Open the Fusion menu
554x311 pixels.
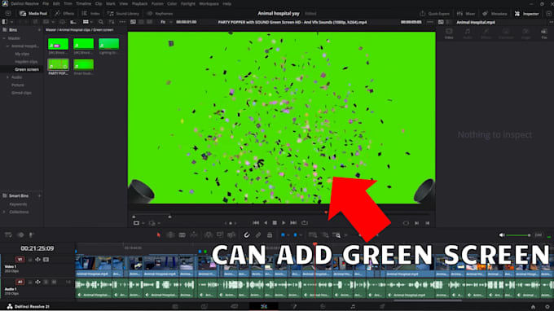[x=157, y=3]
